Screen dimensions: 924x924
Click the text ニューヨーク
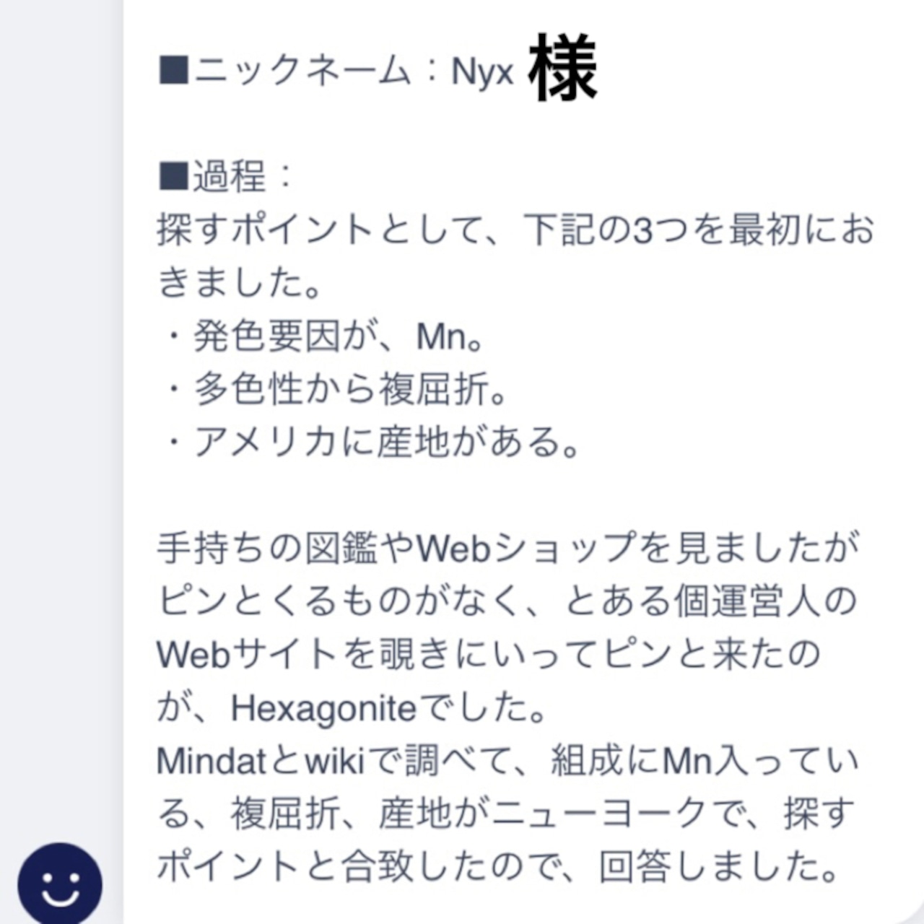[x=598, y=814]
